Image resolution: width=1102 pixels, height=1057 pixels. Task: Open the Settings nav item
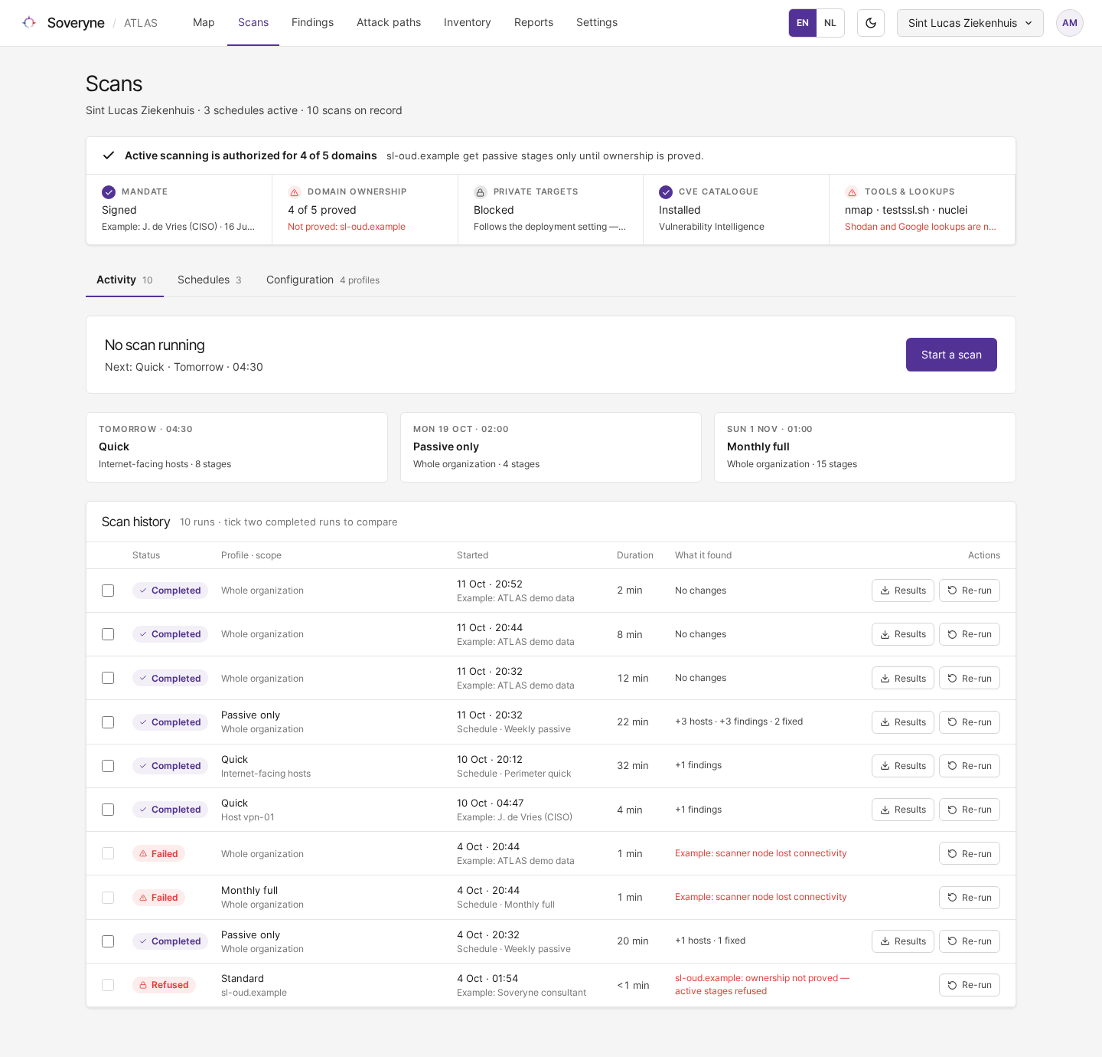pos(597,23)
